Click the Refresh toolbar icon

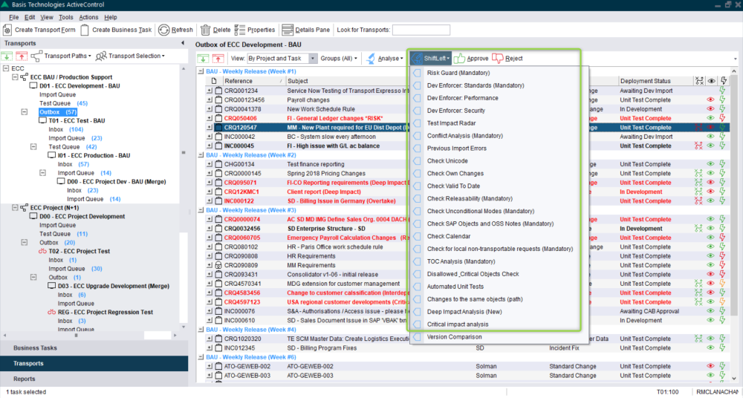[163, 30]
